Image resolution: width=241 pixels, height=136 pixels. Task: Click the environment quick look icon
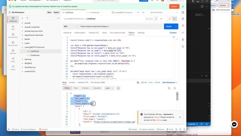[x=183, y=12]
